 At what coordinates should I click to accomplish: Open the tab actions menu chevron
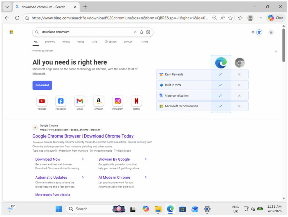(7, 7)
